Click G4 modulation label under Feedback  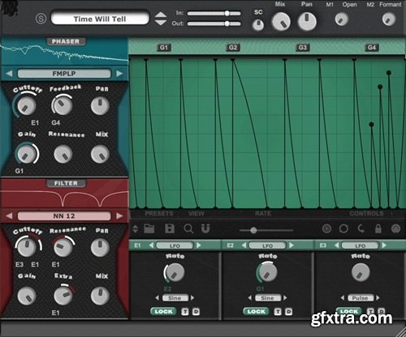pyautogui.click(x=55, y=123)
